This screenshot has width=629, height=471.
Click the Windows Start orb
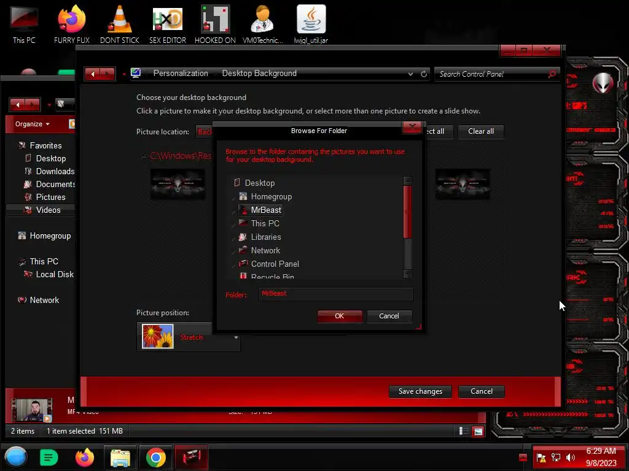point(16,457)
